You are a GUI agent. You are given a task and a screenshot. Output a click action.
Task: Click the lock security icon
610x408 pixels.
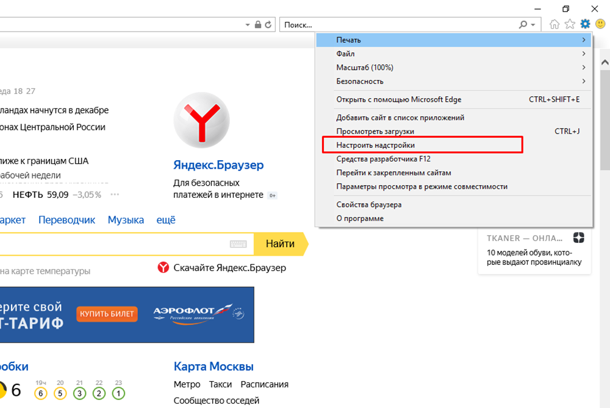(258, 25)
